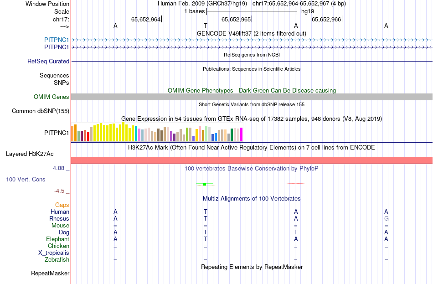Select the Elephant species row label
This screenshot has width=433, height=284.
click(x=57, y=239)
